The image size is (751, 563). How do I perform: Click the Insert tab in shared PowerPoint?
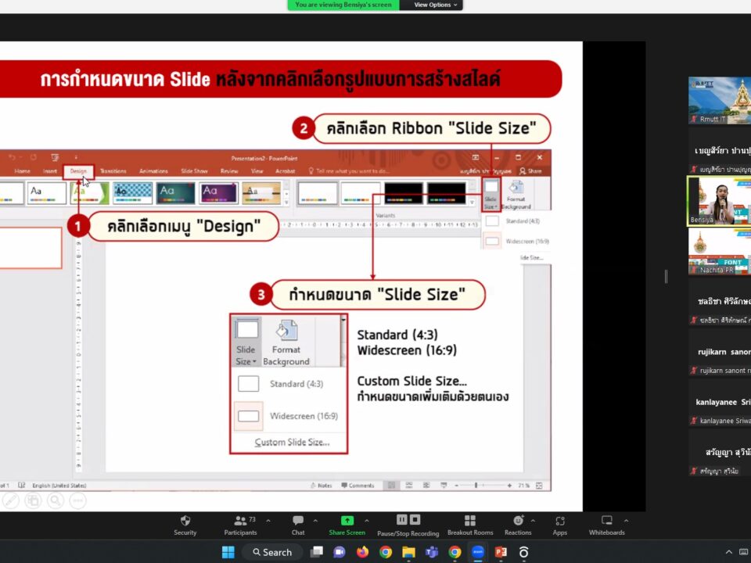click(50, 171)
